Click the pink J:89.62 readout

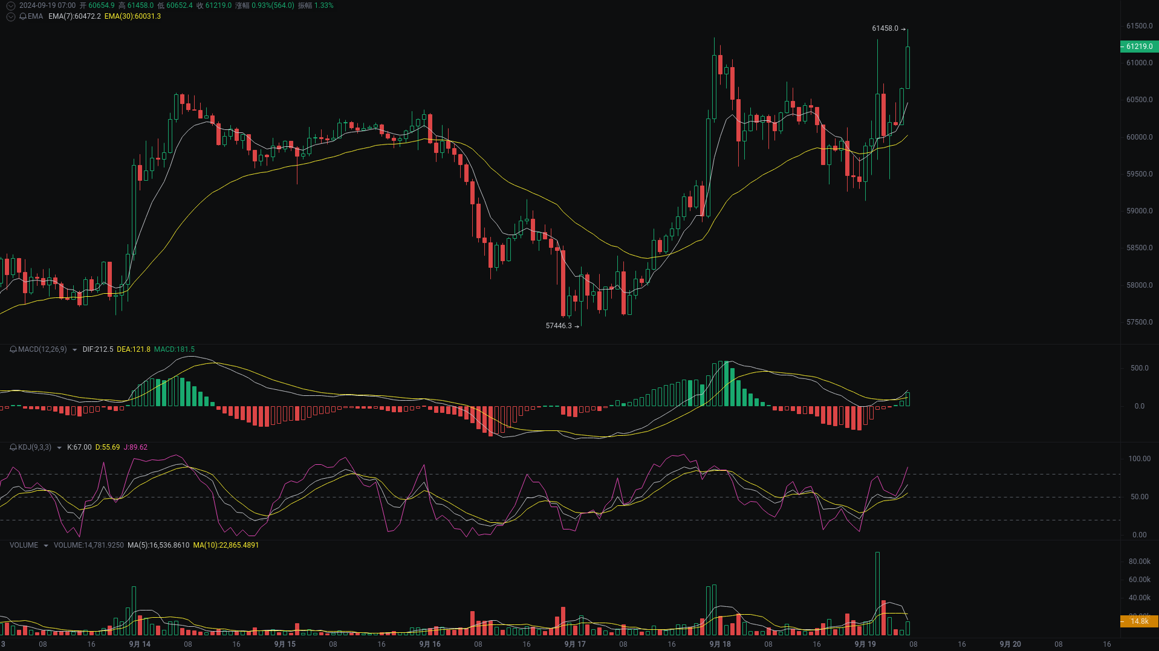point(135,447)
